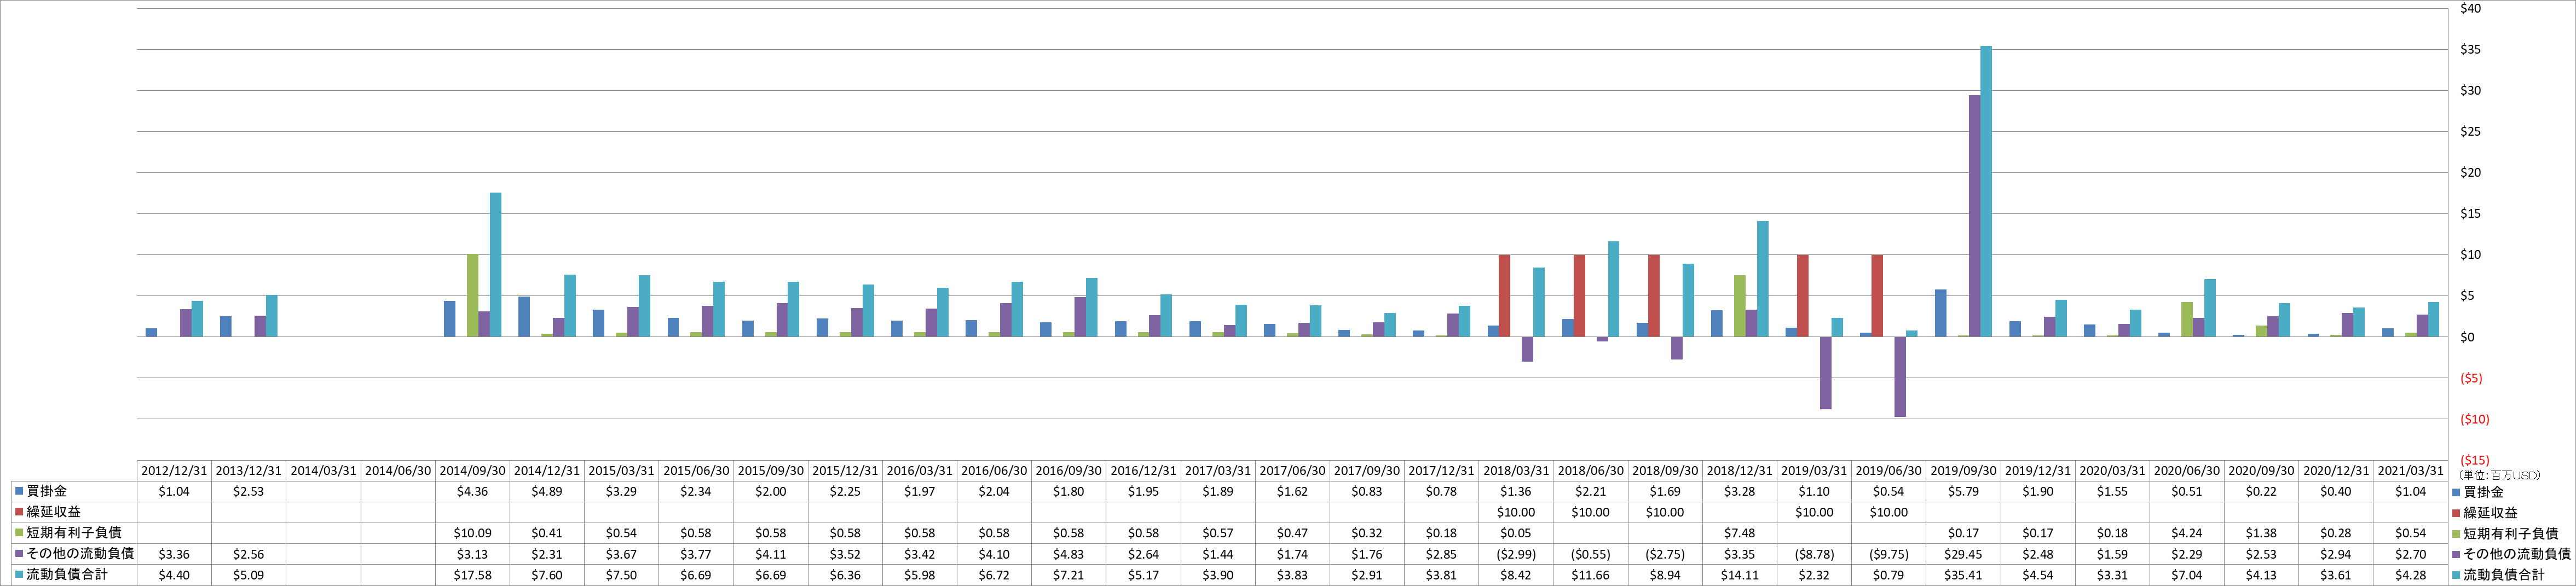
Task: Click the 繰延収益 $10.00 cell under 2018/03/31
Action: click(1516, 512)
